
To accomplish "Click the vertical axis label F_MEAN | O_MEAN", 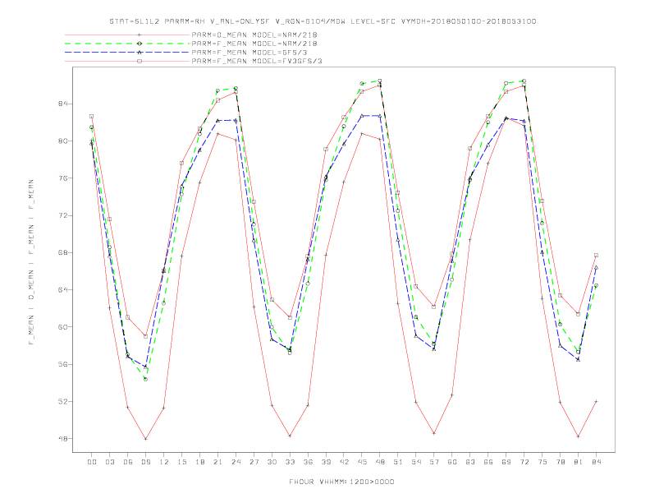I will click(x=31, y=262).
